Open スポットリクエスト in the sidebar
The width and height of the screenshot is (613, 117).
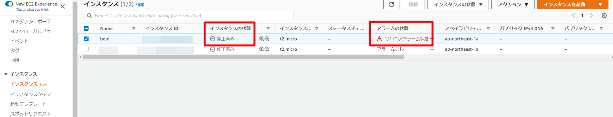pyautogui.click(x=31, y=114)
